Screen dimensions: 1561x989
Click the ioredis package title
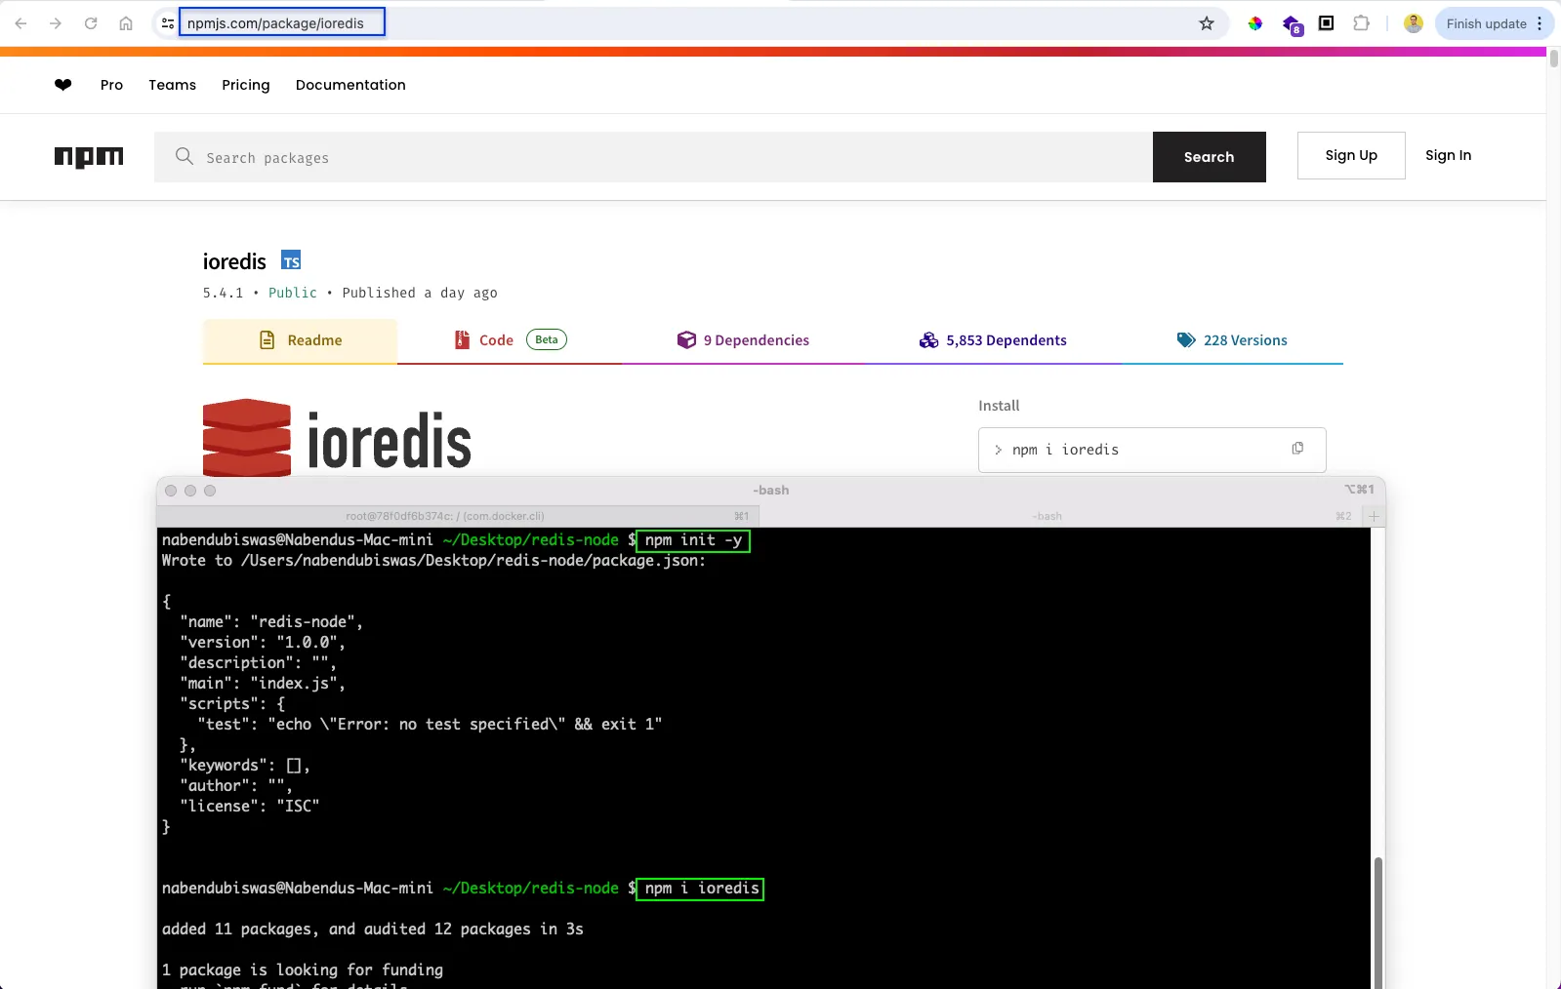point(234,261)
